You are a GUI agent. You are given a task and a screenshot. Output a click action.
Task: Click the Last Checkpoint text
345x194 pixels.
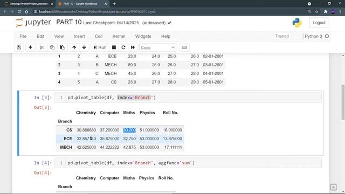pyautogui.click(x=111, y=23)
